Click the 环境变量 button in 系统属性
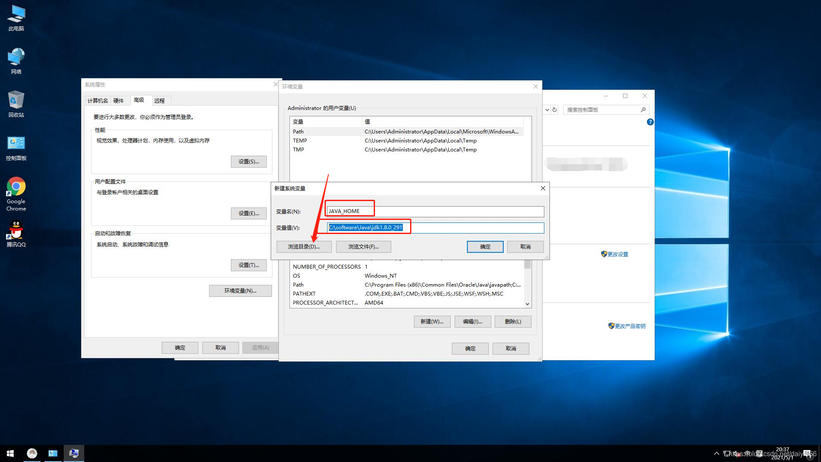The width and height of the screenshot is (821, 462). pyautogui.click(x=239, y=290)
